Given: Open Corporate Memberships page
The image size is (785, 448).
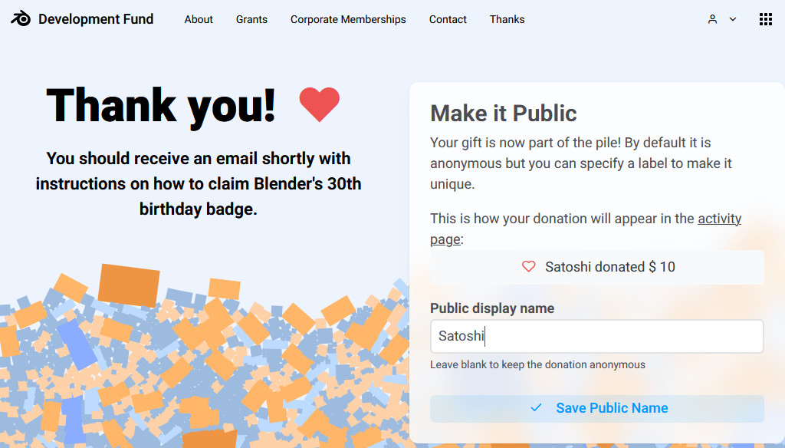Looking at the screenshot, I should 348,19.
